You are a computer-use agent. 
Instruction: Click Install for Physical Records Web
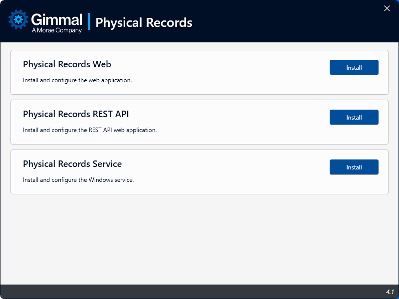pyautogui.click(x=354, y=67)
